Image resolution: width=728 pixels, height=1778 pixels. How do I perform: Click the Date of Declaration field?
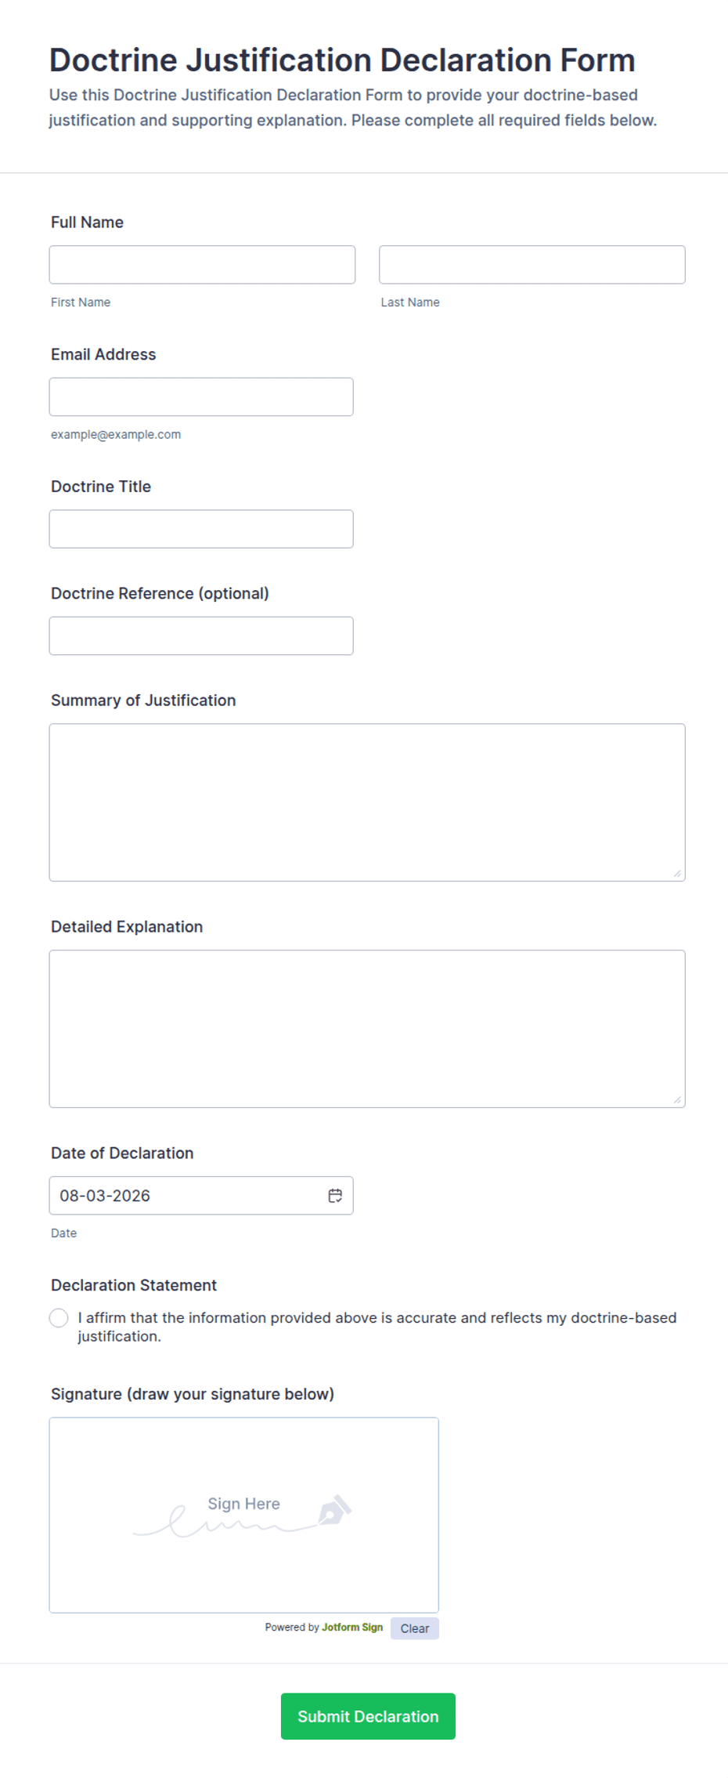tap(201, 1196)
